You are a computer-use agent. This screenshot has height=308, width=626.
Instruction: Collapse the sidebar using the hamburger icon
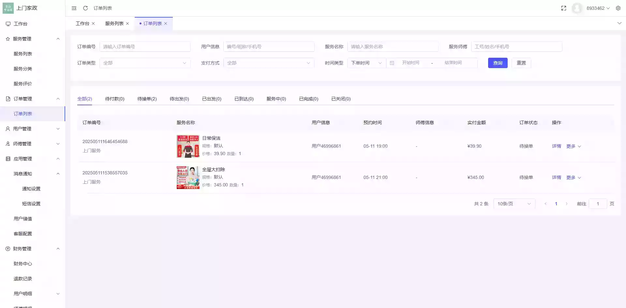click(x=74, y=8)
